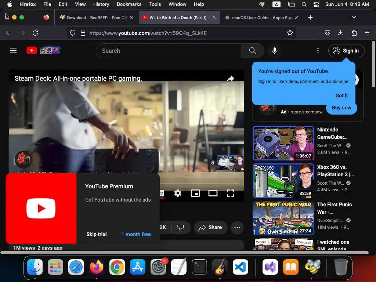This screenshot has height=282, width=376.
Task: Click the search magnifier button on YouTube
Action: coord(252,51)
